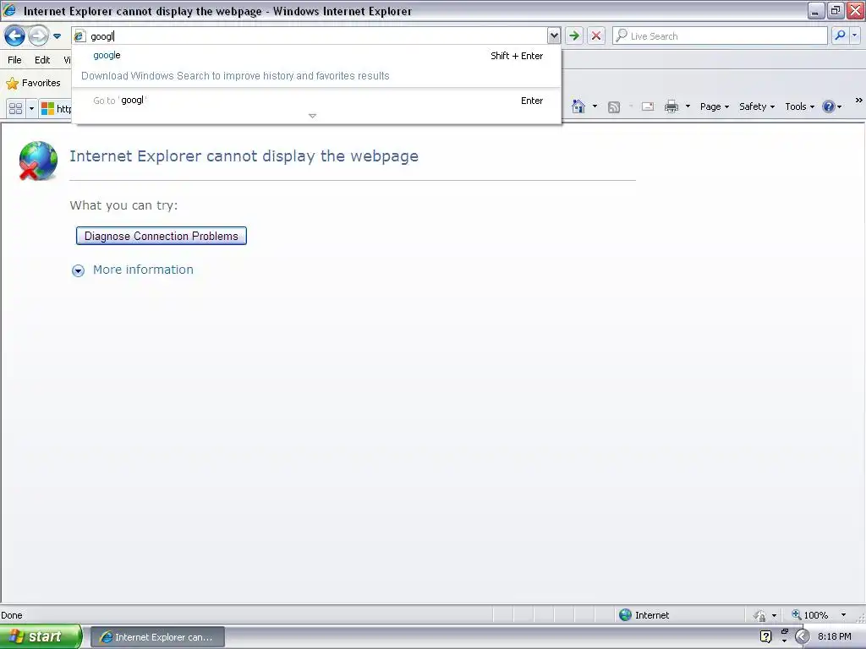Select the 'google' autocomplete suggestion
866x649 pixels.
[x=317, y=55]
